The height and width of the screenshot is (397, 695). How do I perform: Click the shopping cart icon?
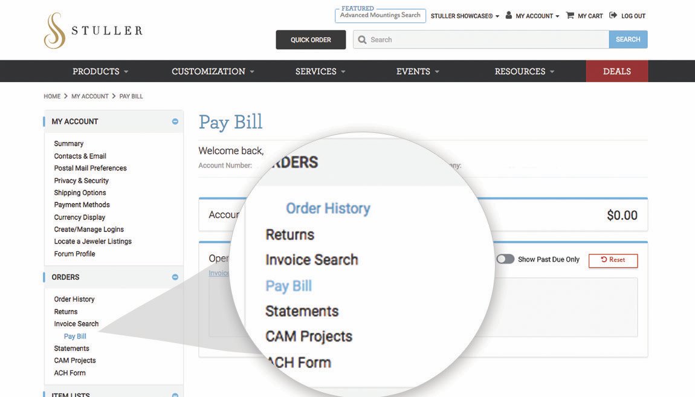click(x=570, y=16)
